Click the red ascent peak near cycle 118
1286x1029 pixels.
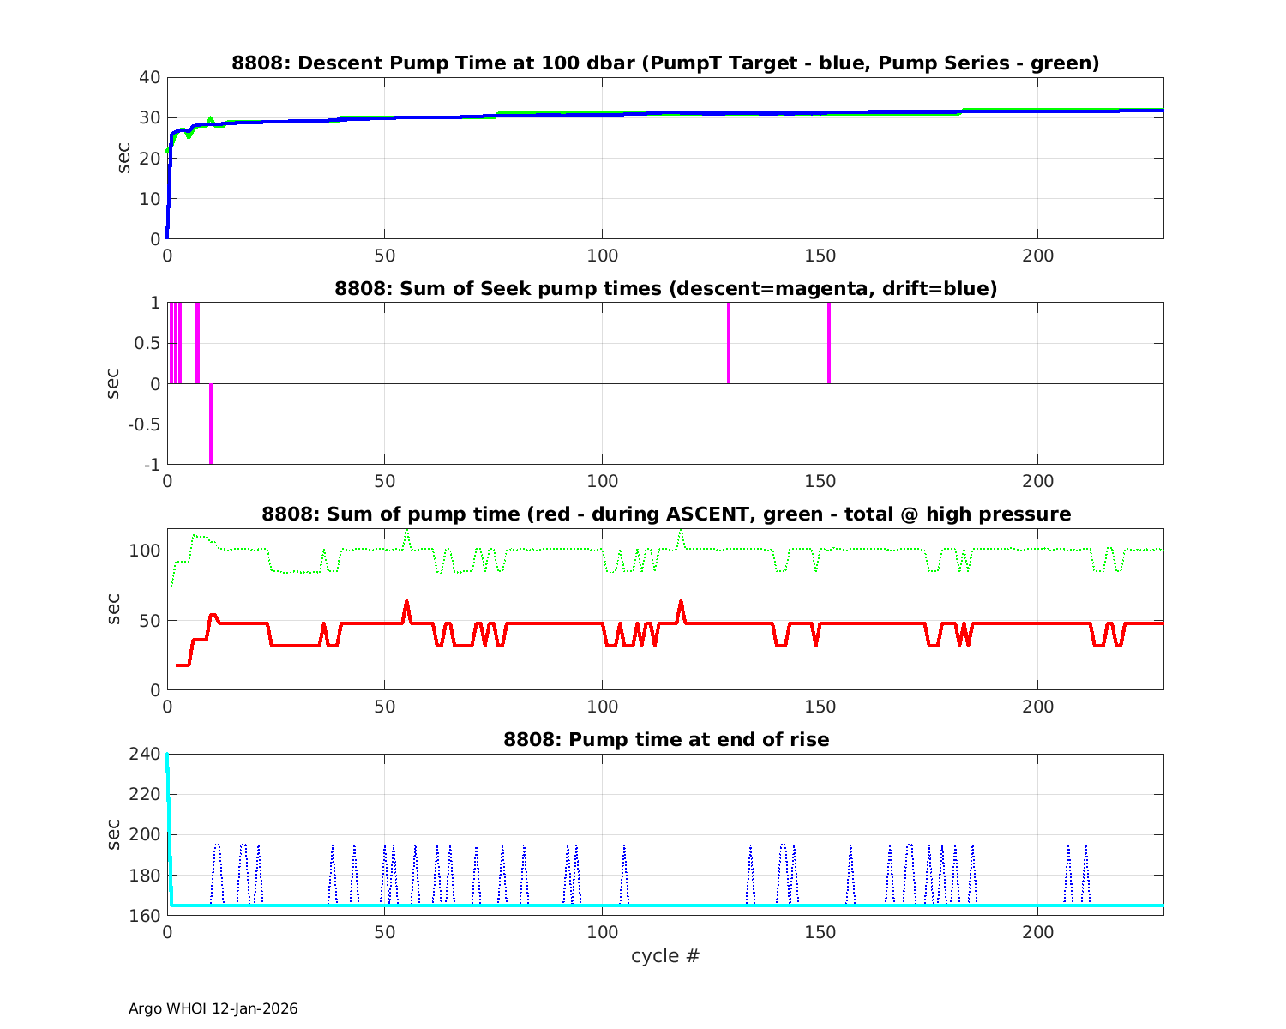(681, 603)
